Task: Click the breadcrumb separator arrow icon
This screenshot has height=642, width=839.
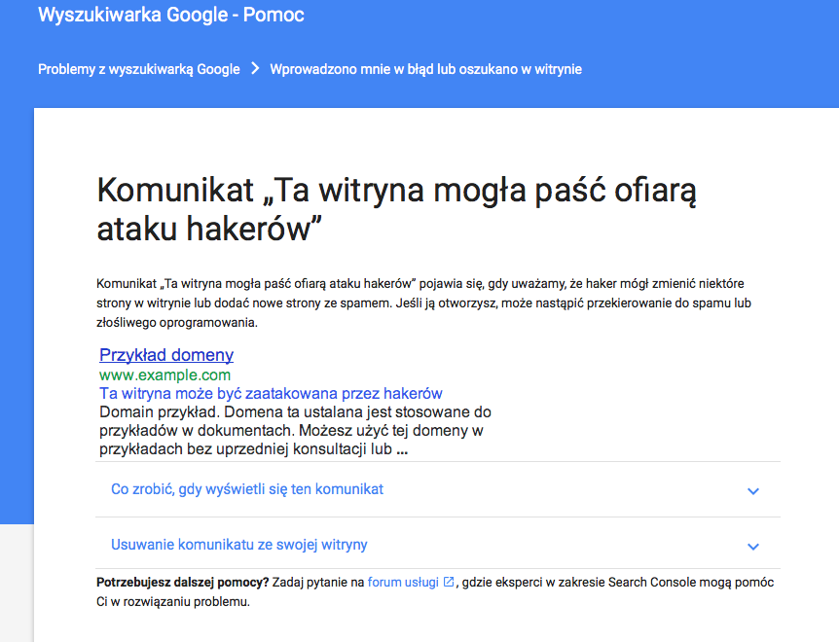Action: 255,68
